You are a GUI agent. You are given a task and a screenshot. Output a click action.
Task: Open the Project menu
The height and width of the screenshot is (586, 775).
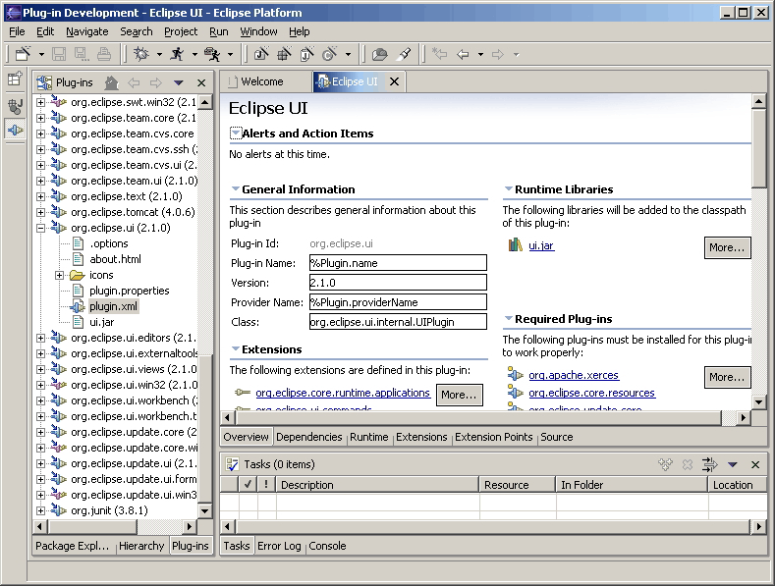181,31
